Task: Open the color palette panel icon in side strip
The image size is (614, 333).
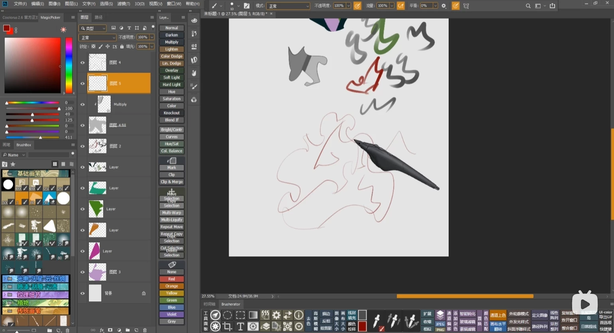Action: click(x=194, y=20)
